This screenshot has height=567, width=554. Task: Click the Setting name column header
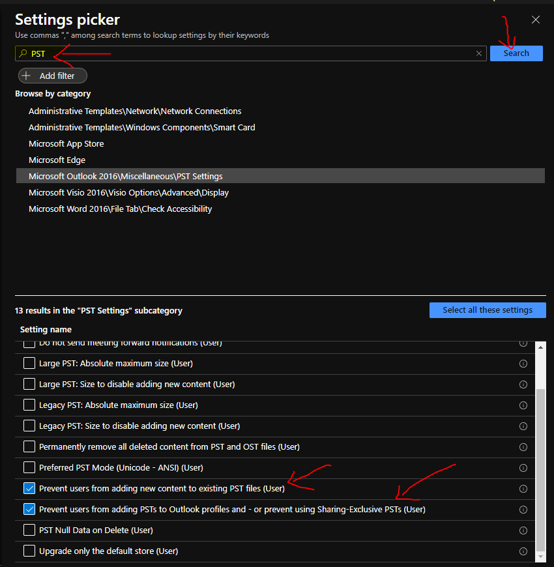pyautogui.click(x=46, y=329)
